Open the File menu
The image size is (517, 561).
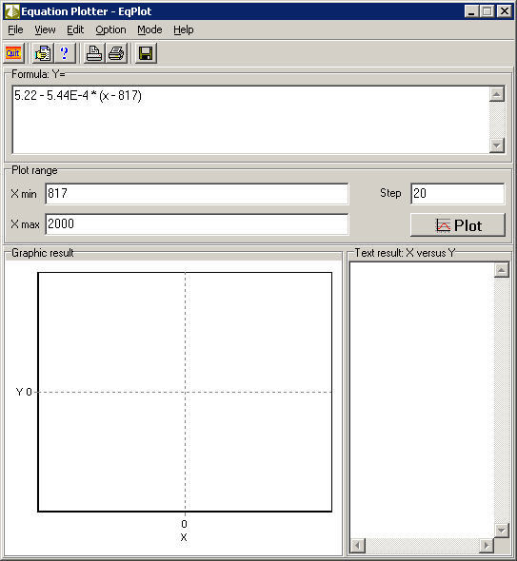pos(15,29)
